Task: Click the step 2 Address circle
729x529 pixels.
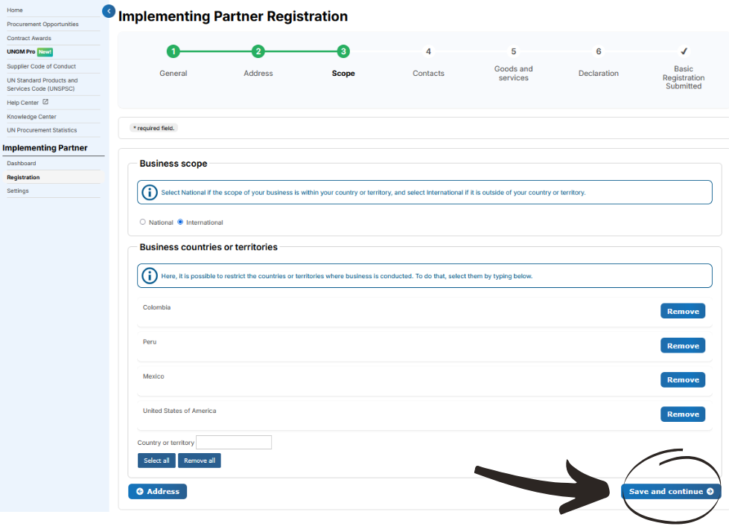Action: click(x=258, y=51)
